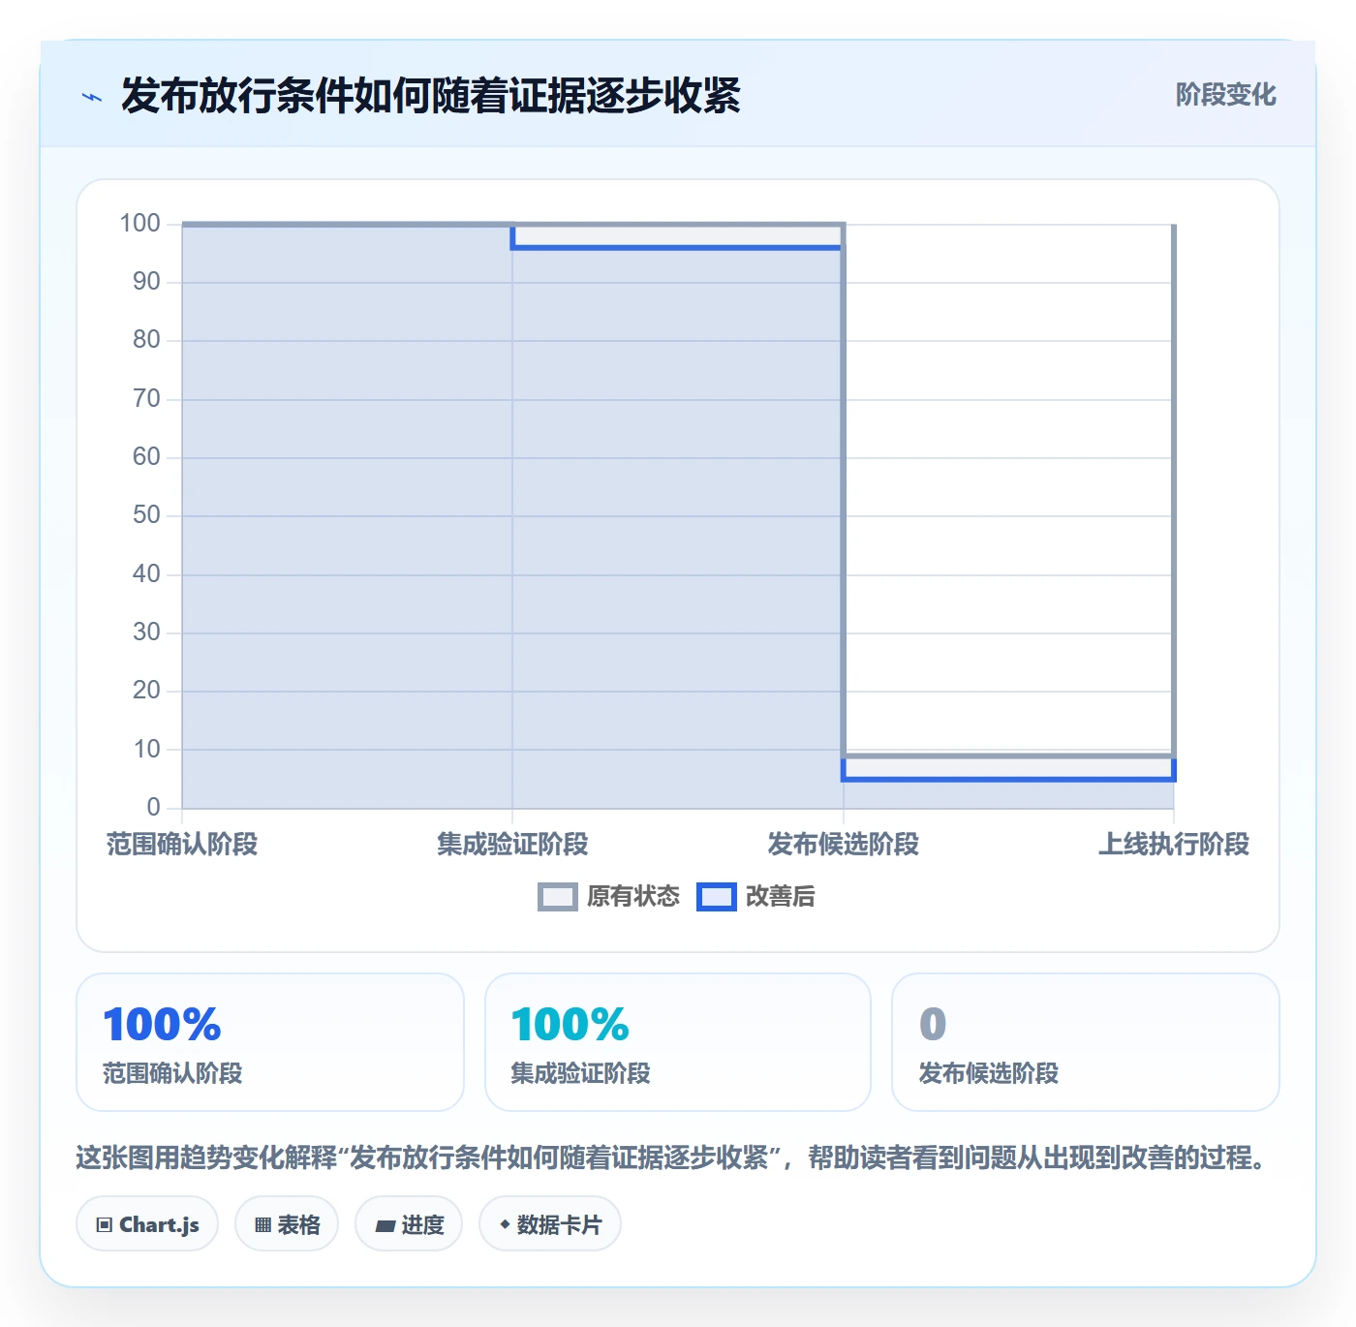Image resolution: width=1356 pixels, height=1327 pixels.
Task: Select the 进度 tag chip
Action: click(x=409, y=1224)
